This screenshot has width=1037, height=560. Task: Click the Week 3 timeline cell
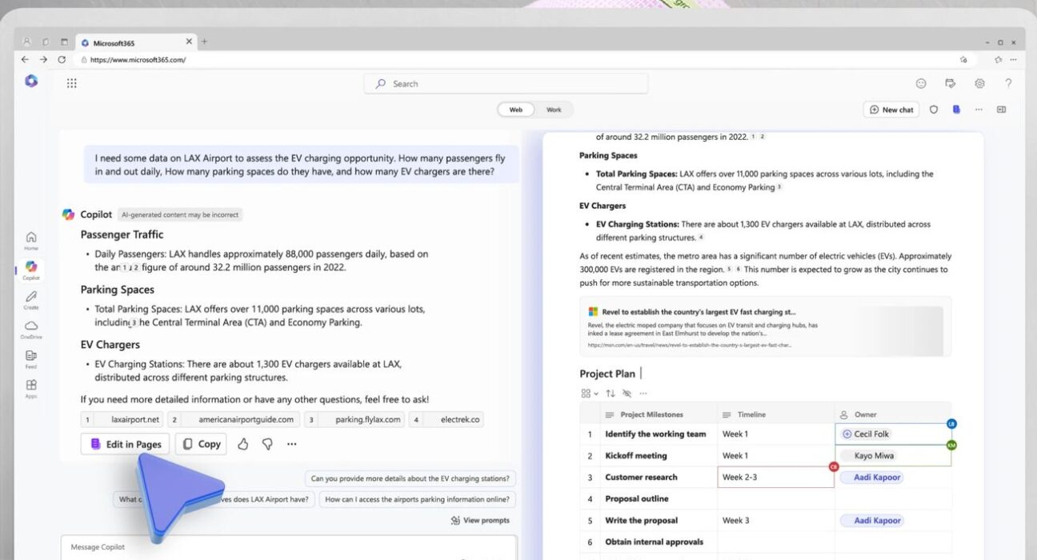776,520
